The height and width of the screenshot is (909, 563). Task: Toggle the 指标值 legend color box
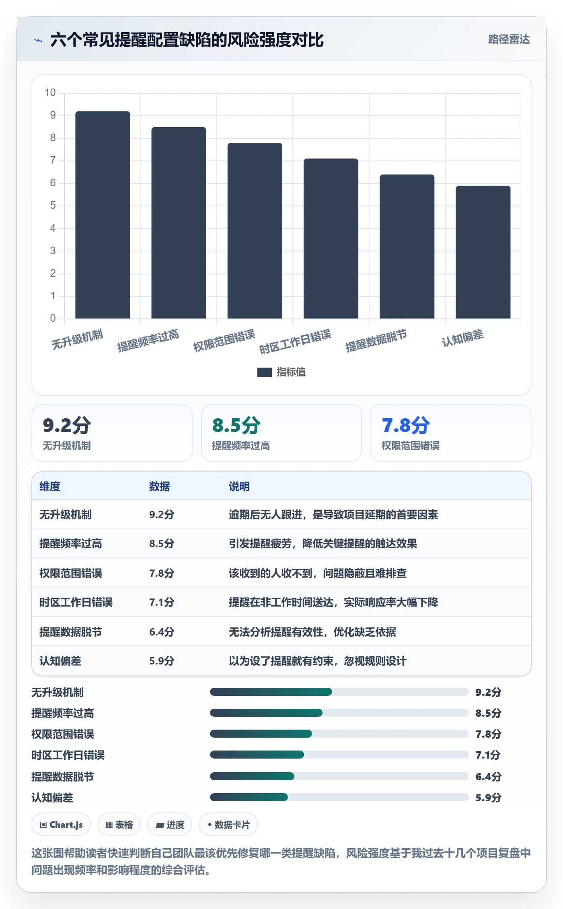coord(264,372)
